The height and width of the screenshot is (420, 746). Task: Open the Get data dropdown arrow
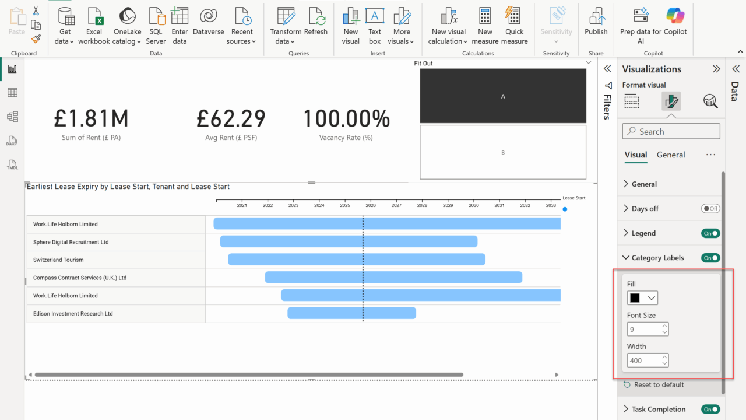pyautogui.click(x=72, y=42)
